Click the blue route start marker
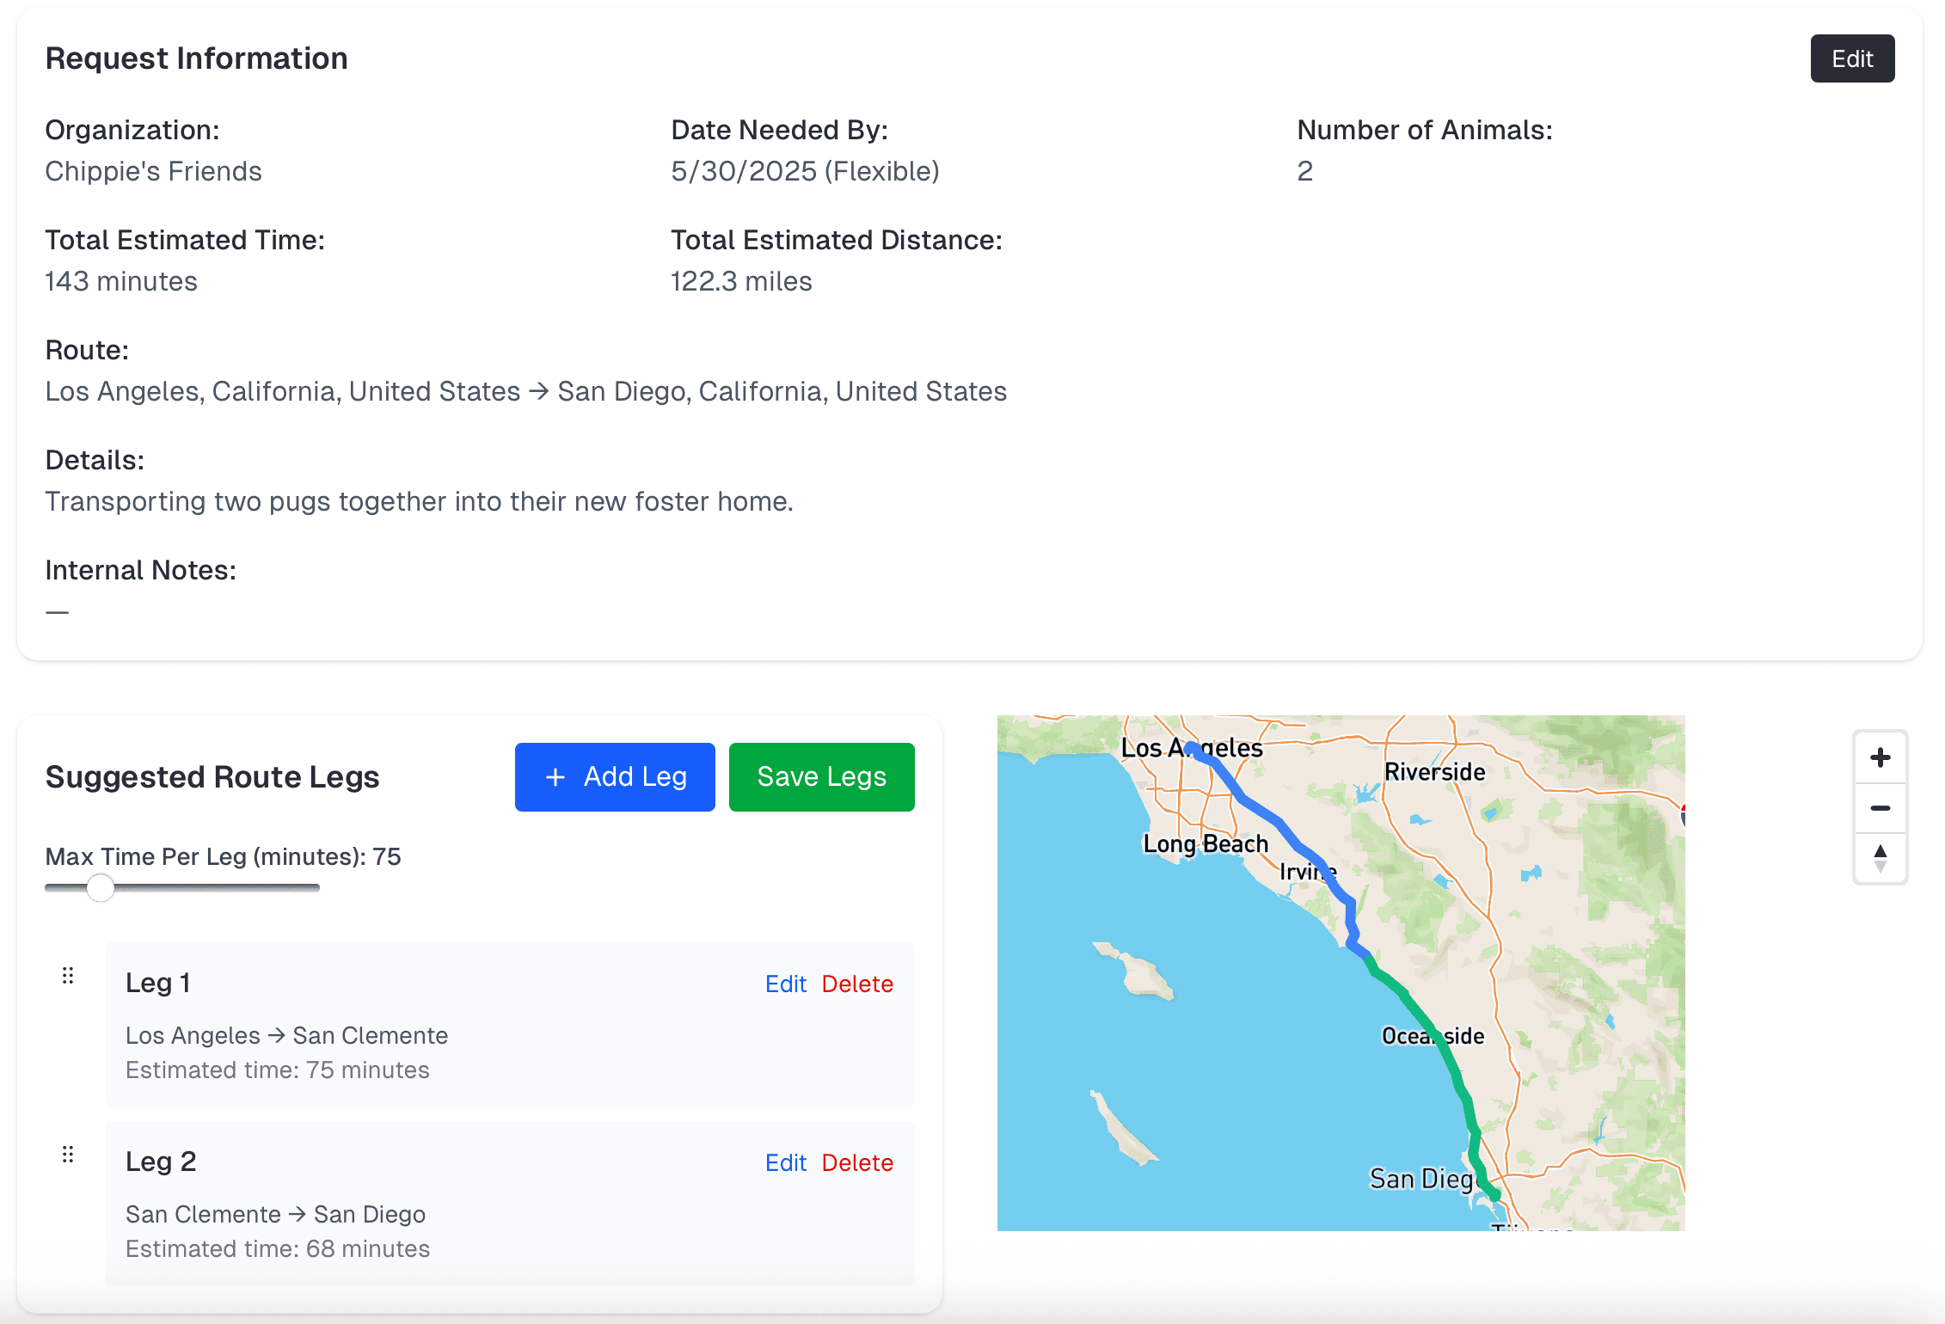Image resolution: width=1945 pixels, height=1324 pixels. click(1191, 748)
